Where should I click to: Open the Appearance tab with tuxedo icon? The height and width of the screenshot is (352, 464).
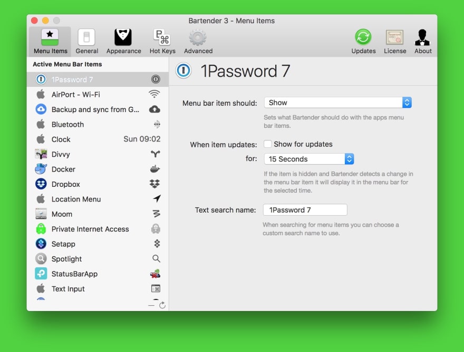[123, 42]
